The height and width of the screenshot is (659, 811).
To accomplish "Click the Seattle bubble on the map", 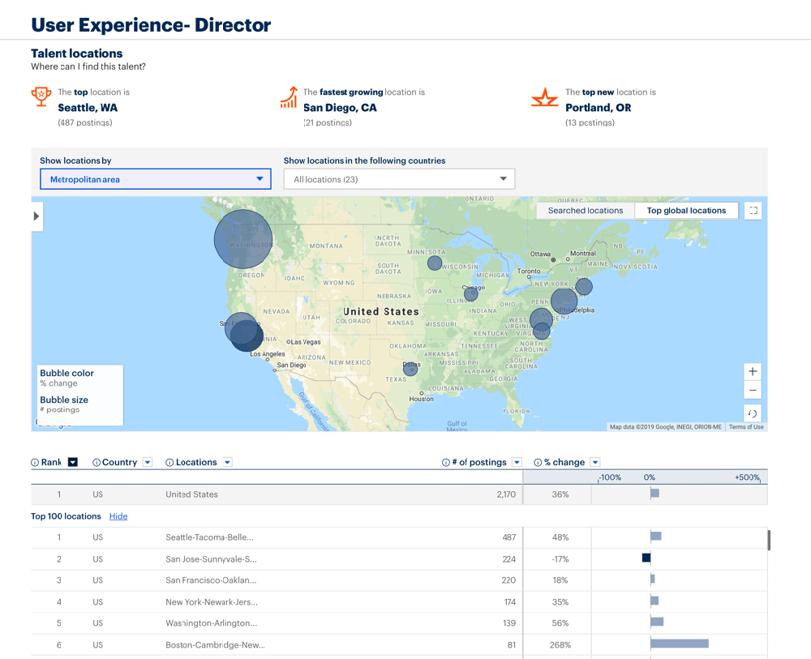I will point(242,239).
